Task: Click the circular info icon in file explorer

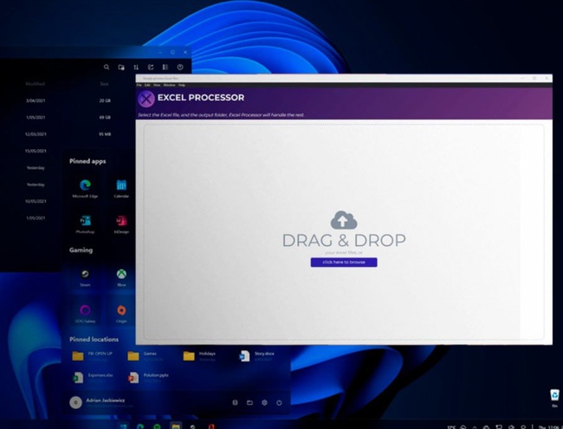Action: [x=180, y=68]
